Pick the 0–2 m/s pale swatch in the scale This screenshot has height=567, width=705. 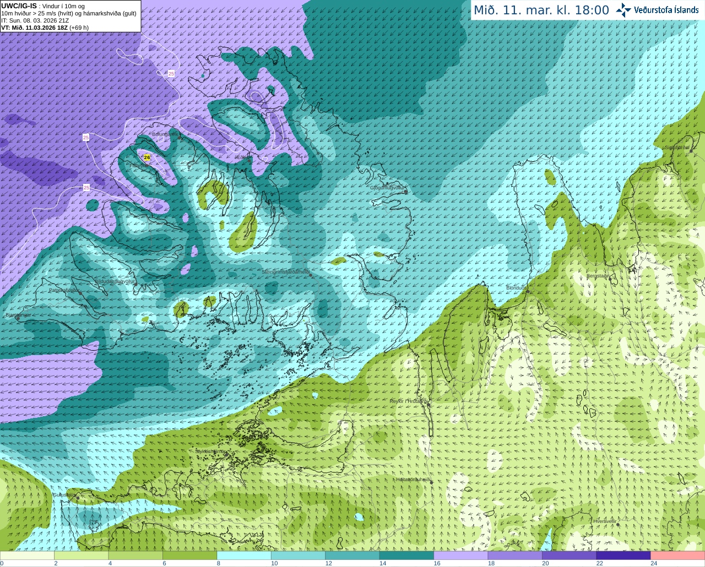(x=27, y=555)
